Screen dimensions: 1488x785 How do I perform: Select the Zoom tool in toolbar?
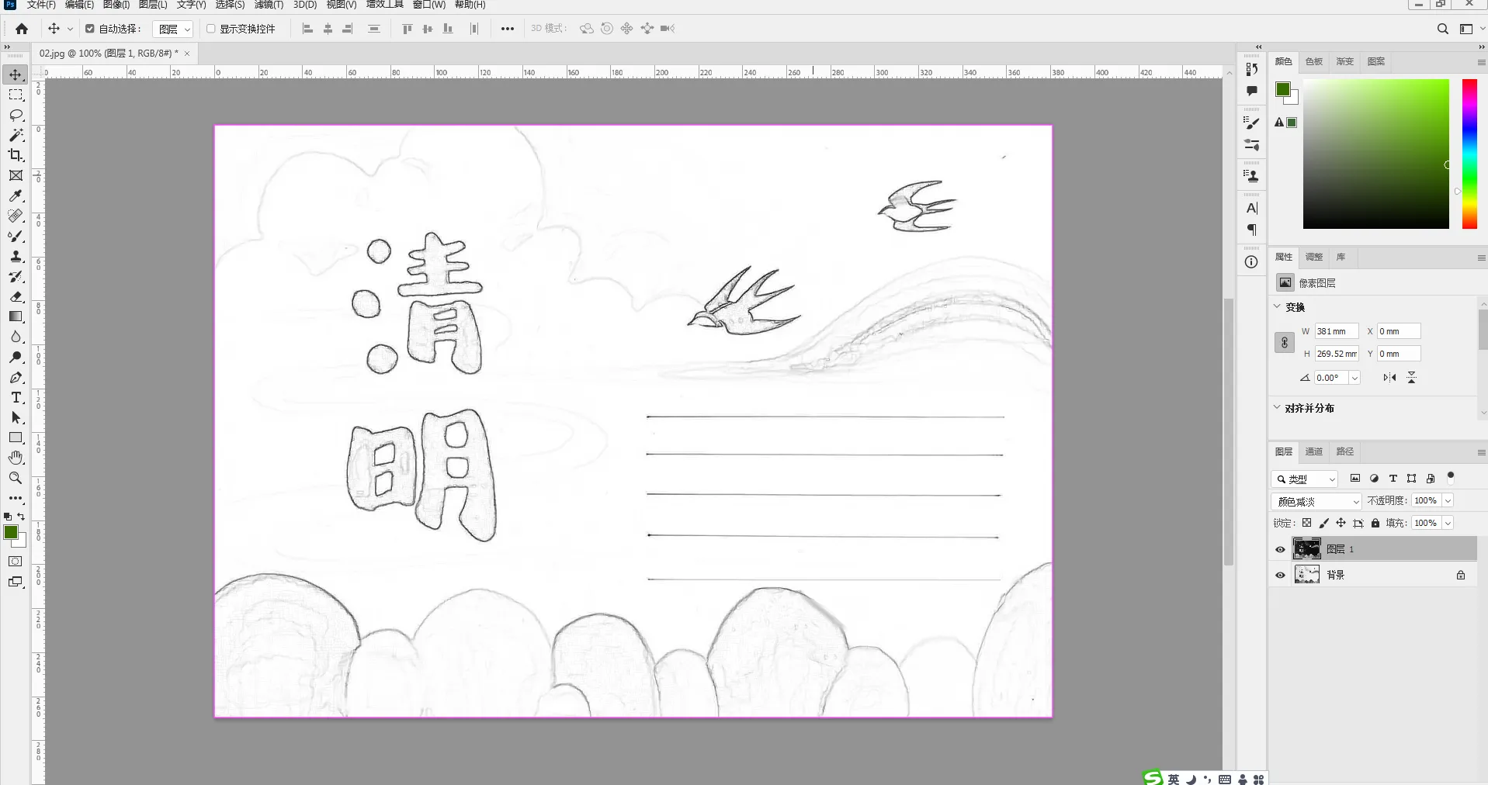coord(16,478)
